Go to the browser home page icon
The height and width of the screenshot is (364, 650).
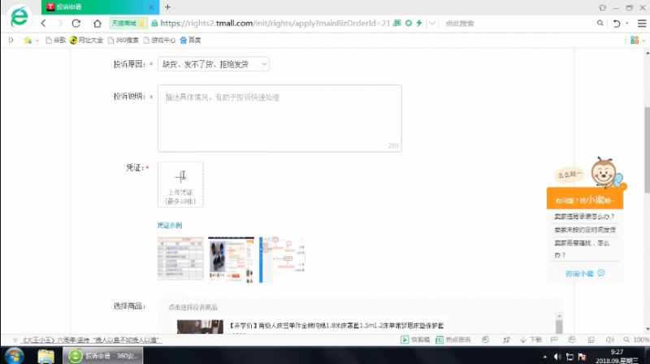click(x=97, y=24)
